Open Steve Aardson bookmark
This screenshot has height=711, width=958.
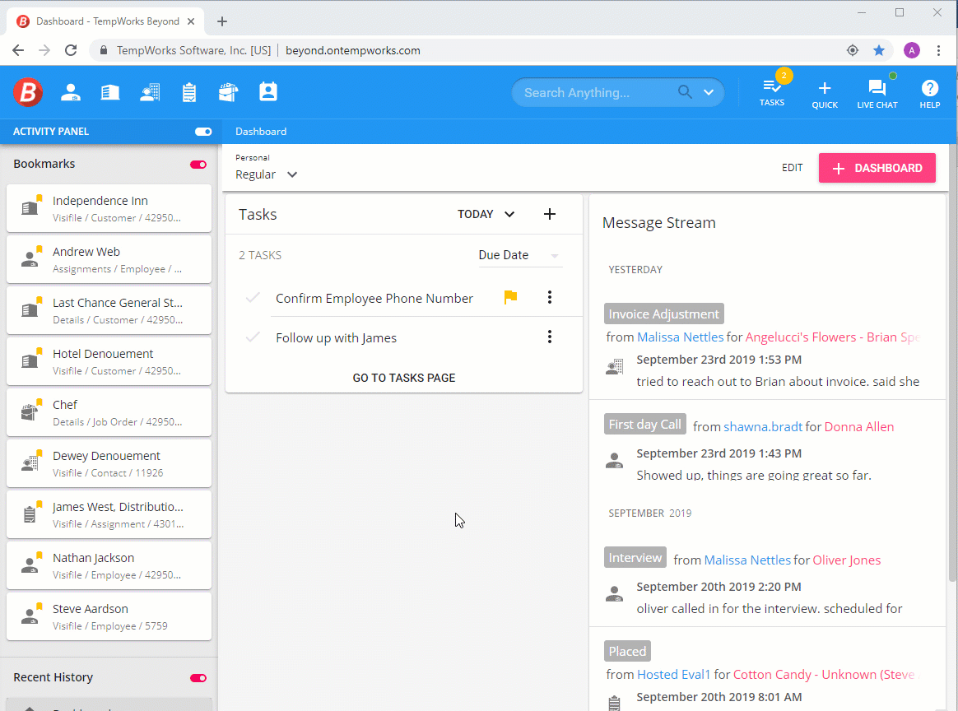pos(109,616)
